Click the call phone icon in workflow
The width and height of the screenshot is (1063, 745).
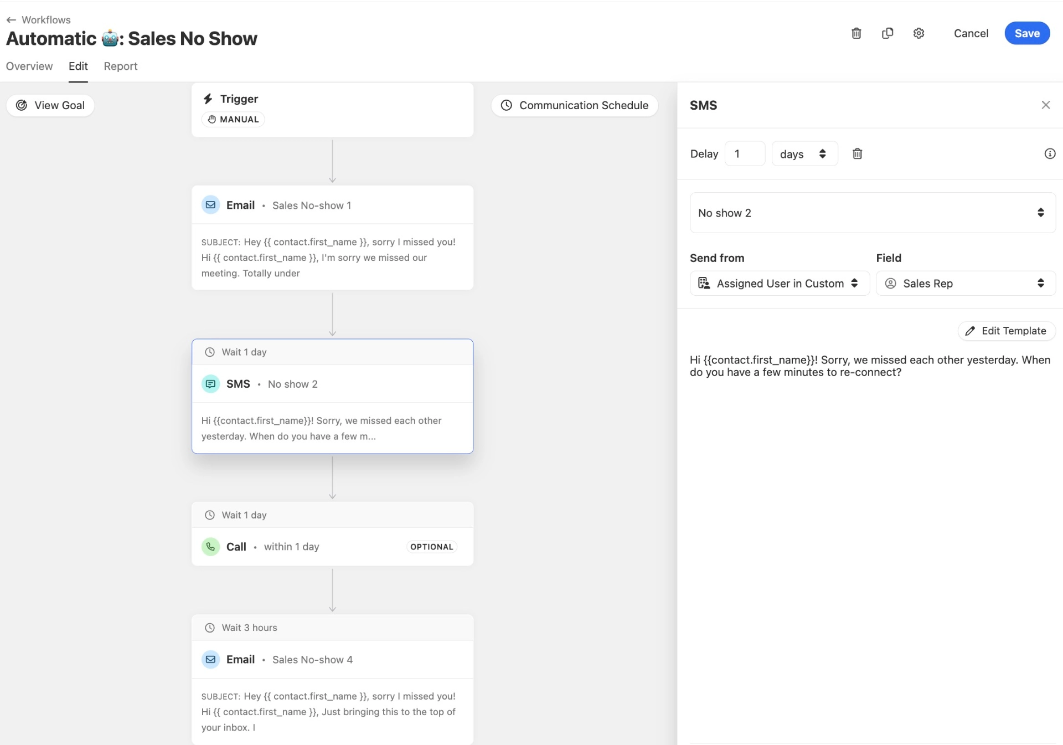pyautogui.click(x=211, y=546)
